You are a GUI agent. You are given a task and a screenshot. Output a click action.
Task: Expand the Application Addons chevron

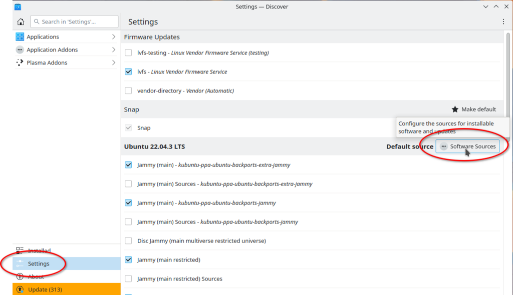point(114,49)
